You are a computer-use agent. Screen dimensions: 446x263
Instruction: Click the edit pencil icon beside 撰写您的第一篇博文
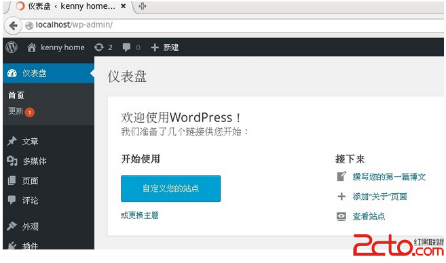pyautogui.click(x=341, y=176)
